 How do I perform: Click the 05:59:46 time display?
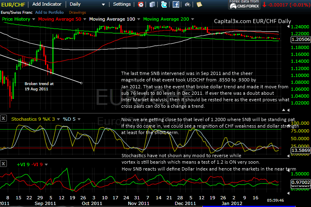click(275, 201)
